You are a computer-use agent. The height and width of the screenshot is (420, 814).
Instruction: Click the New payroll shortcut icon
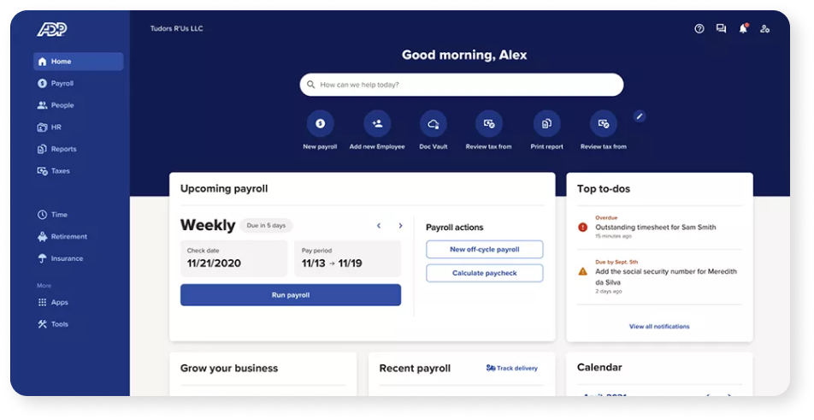320,124
